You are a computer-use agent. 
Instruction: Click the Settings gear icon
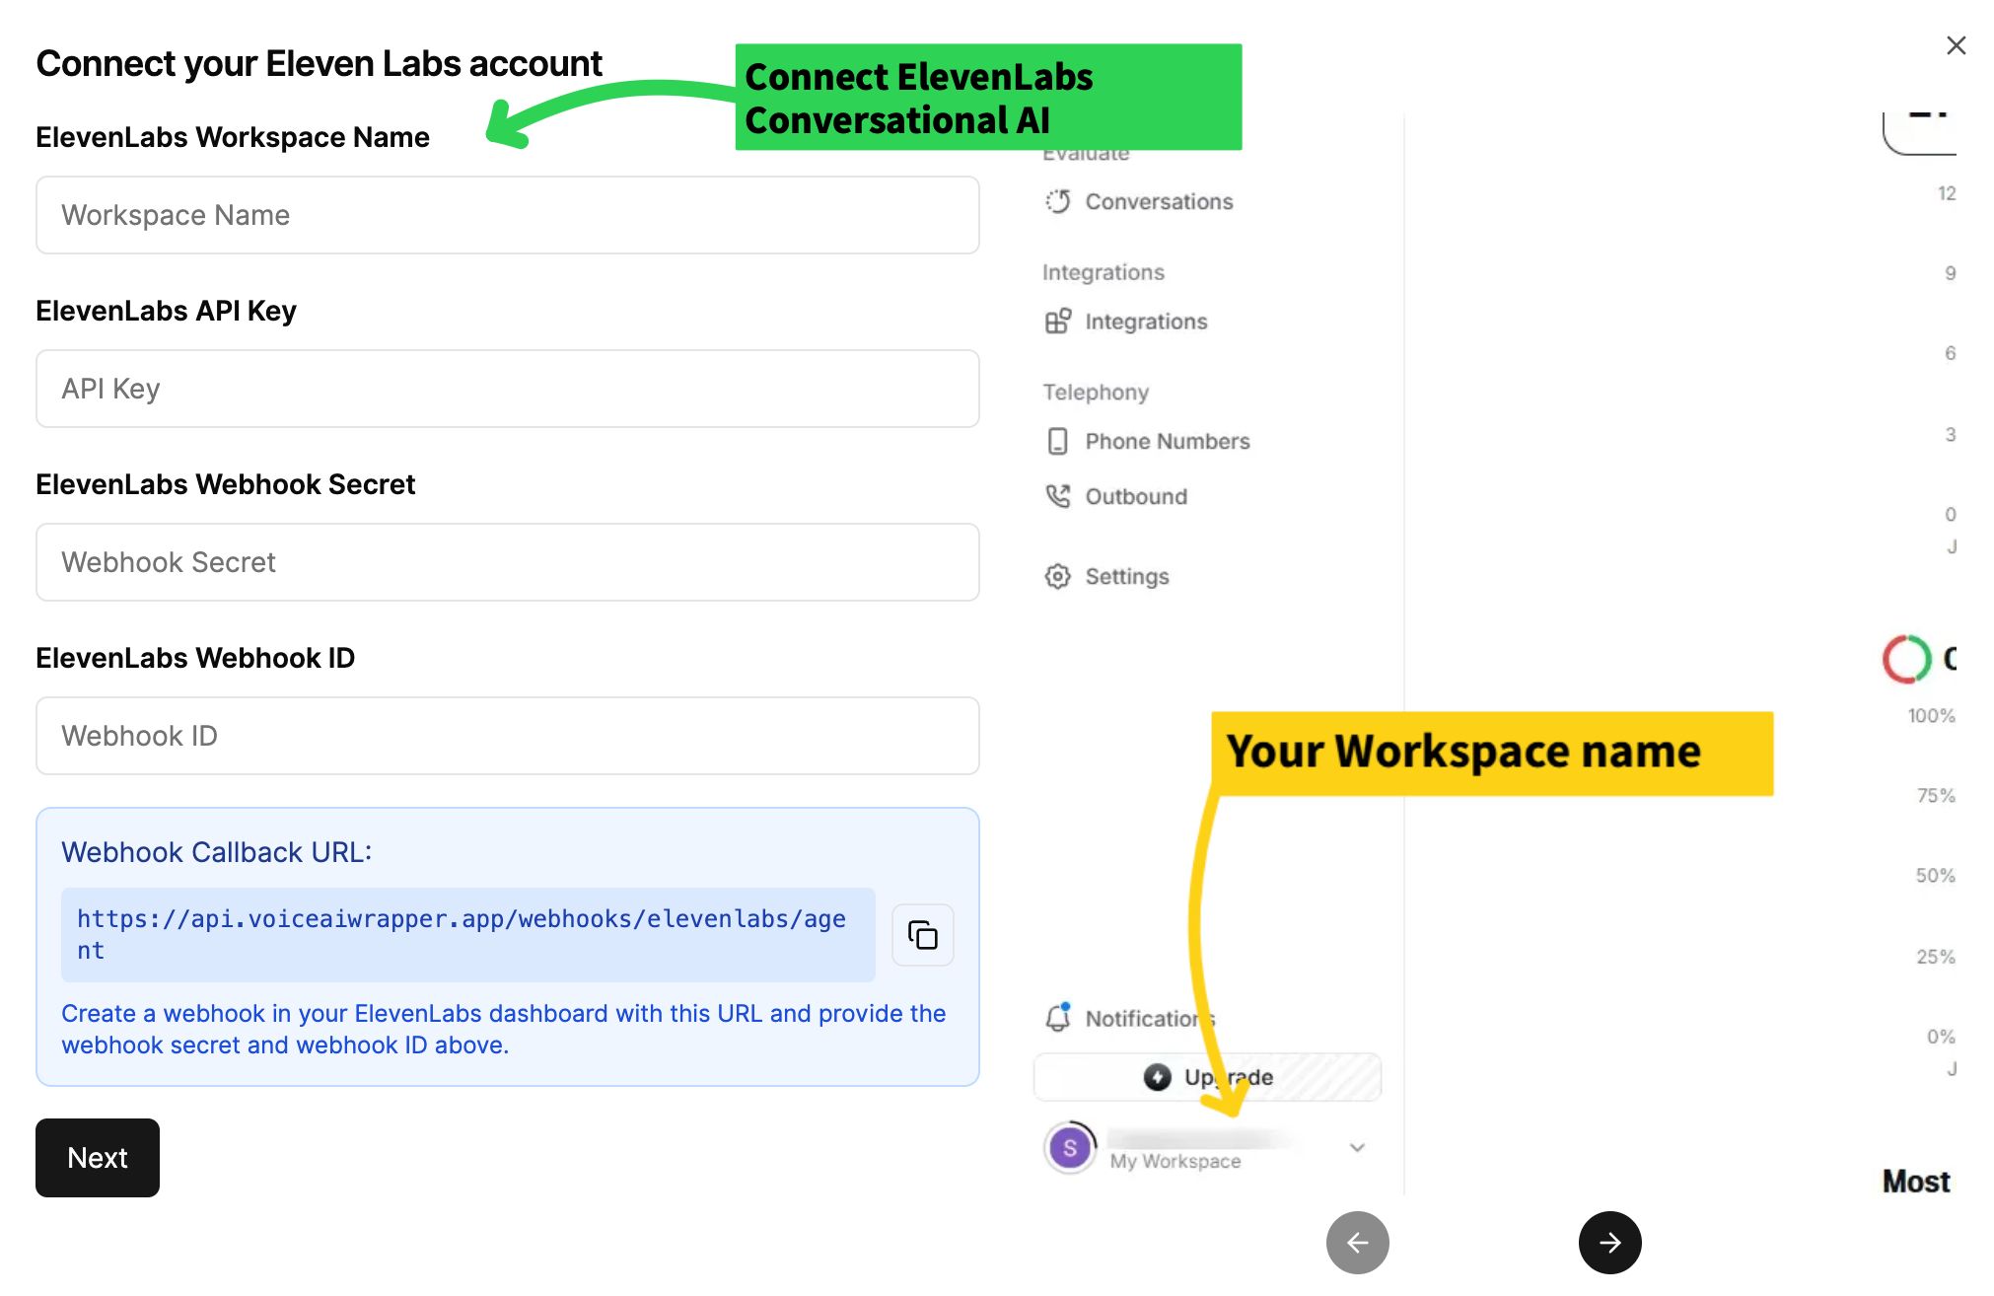click(1057, 576)
